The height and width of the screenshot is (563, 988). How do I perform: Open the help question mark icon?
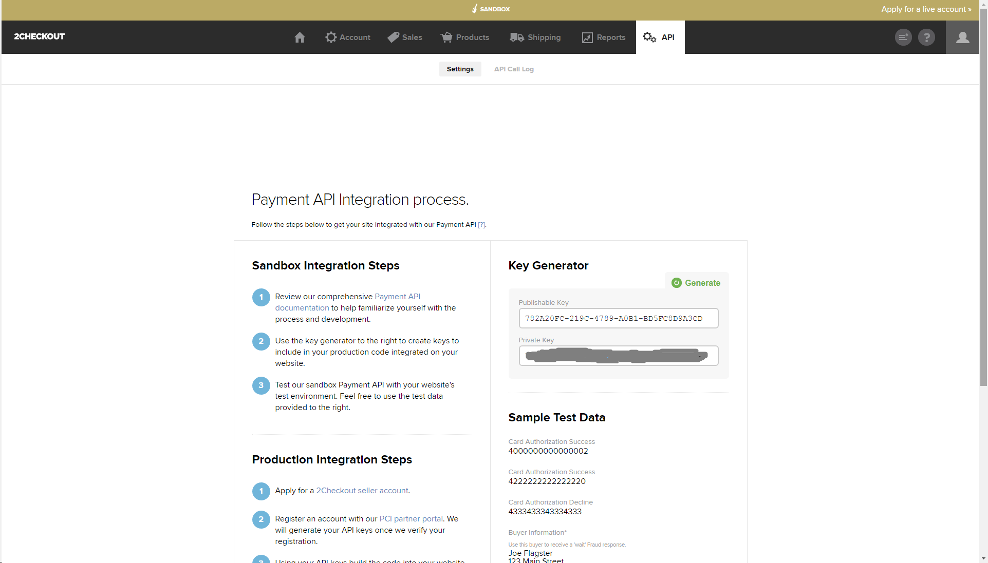pos(927,37)
